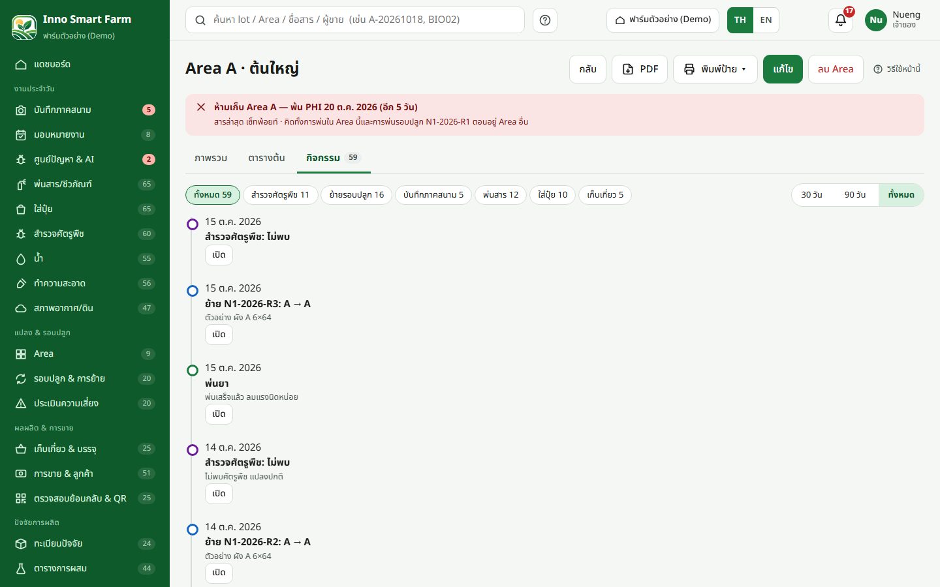940x587 pixels.
Task: Open สภาพอากาศ/ดิน in the sidebar
Action: click(x=85, y=309)
